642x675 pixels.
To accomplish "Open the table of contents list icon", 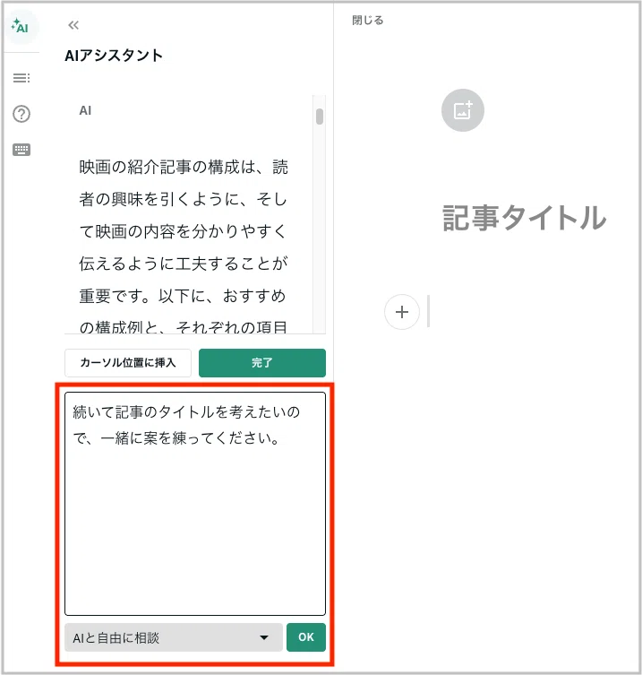I will [21, 78].
